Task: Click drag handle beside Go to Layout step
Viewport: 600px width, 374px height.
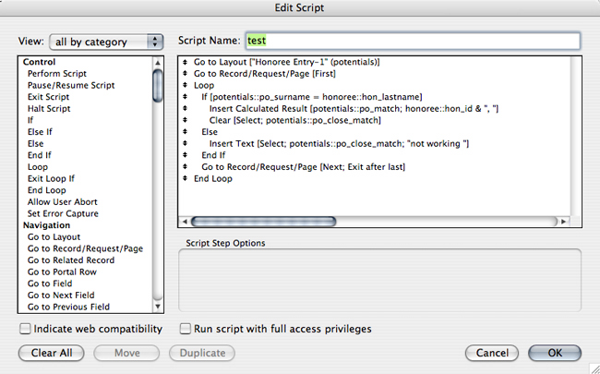Action: pyautogui.click(x=186, y=62)
